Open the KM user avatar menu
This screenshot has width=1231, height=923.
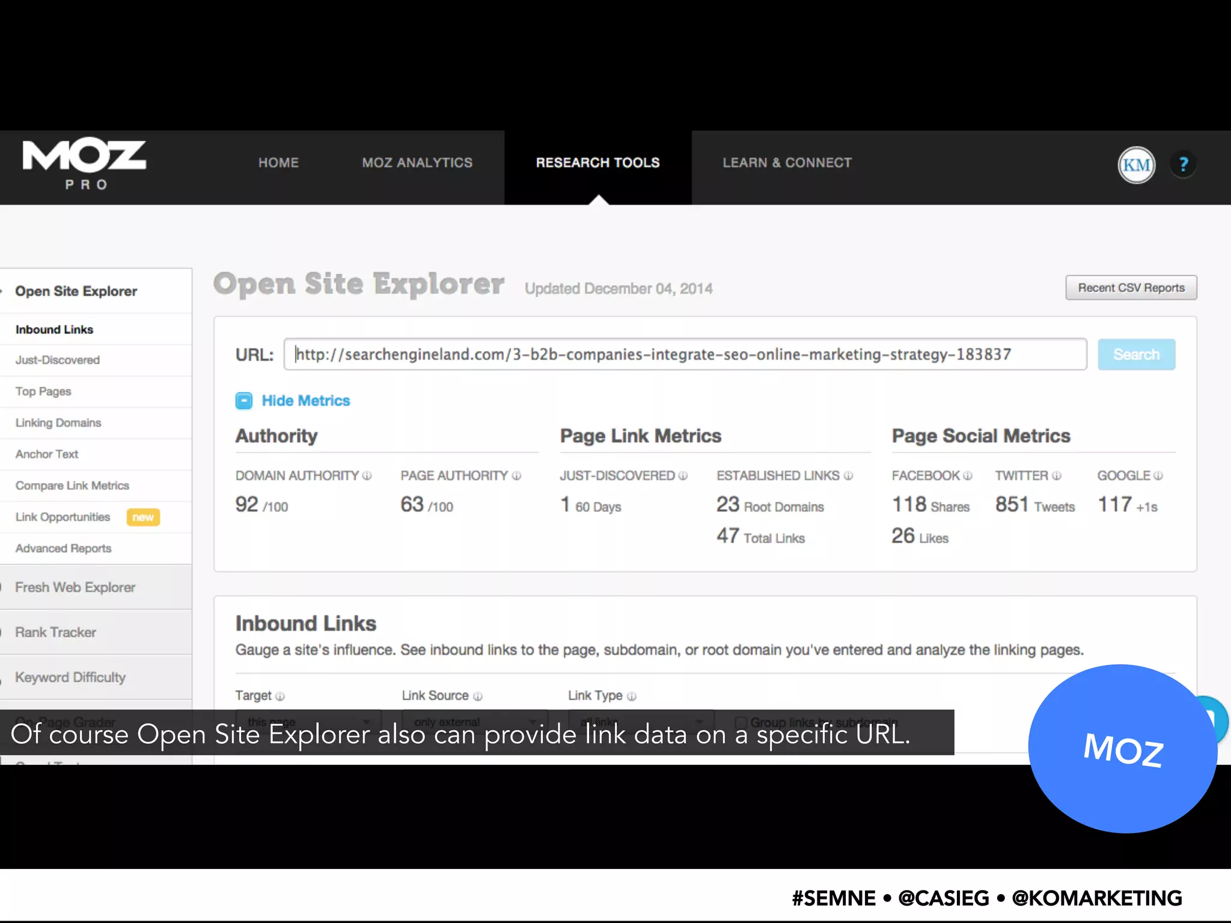(1136, 165)
